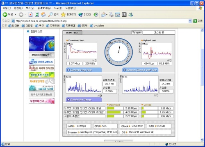Image resolution: width=205 pixels, height=147 pixels.
Task: Click the page vertical scrollbar thumb
Action: coord(202,67)
